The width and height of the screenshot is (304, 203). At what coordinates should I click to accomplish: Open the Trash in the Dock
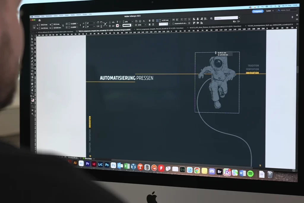pyautogui.click(x=270, y=174)
